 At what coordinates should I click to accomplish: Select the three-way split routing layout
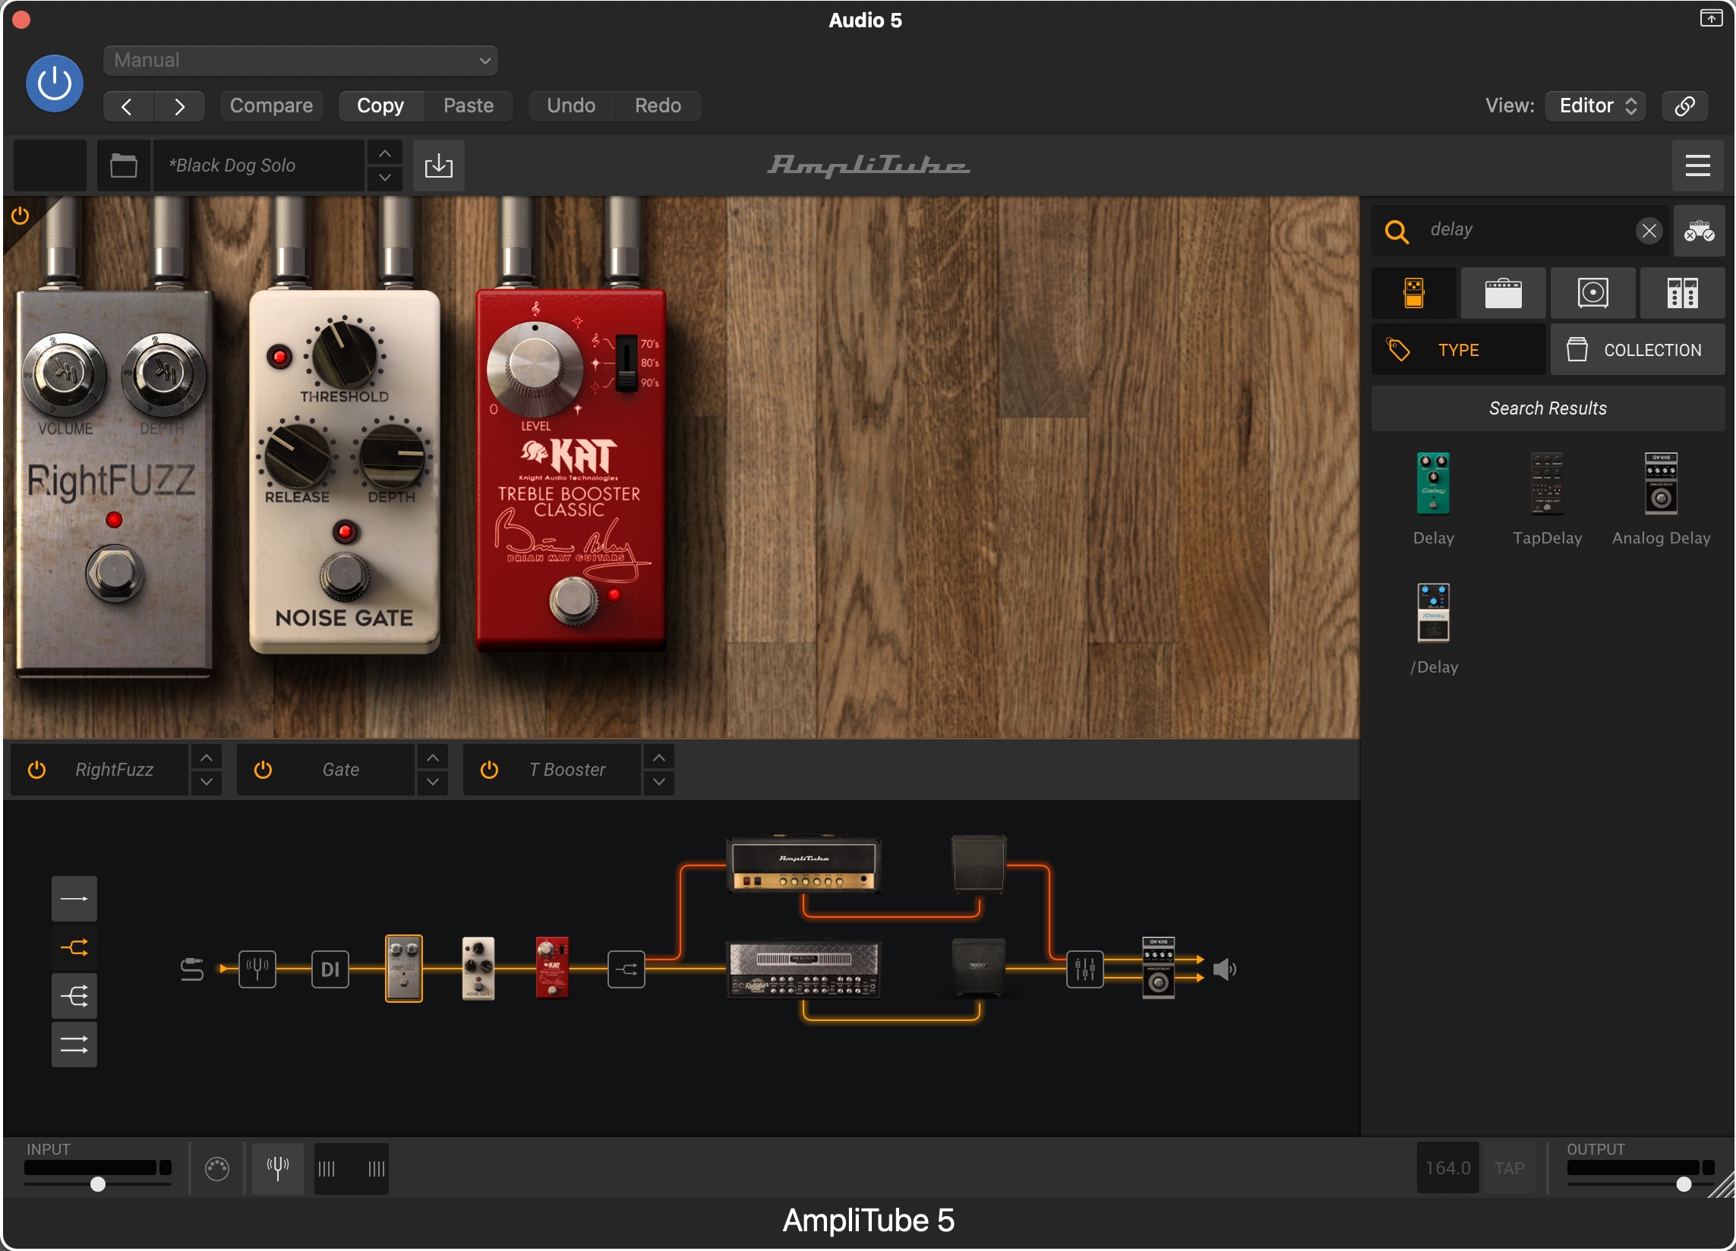click(x=74, y=996)
